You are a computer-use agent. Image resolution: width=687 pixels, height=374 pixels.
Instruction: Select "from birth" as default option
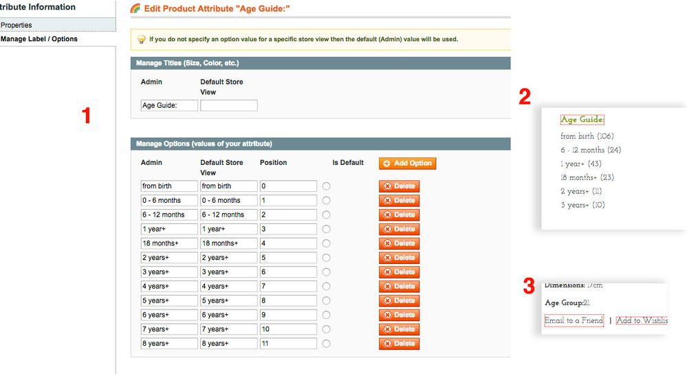(326, 186)
